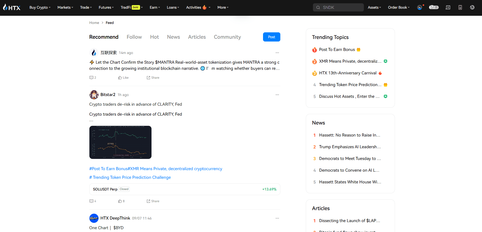Open news item Hassett States White House
Image resolution: width=482 pixels, height=232 pixels.
click(x=350, y=182)
